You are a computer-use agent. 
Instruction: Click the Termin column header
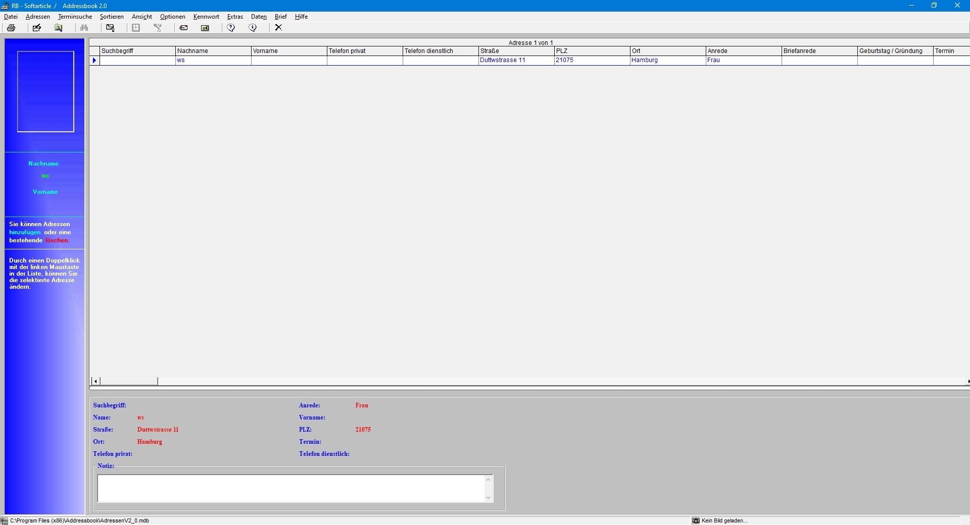[x=952, y=51]
